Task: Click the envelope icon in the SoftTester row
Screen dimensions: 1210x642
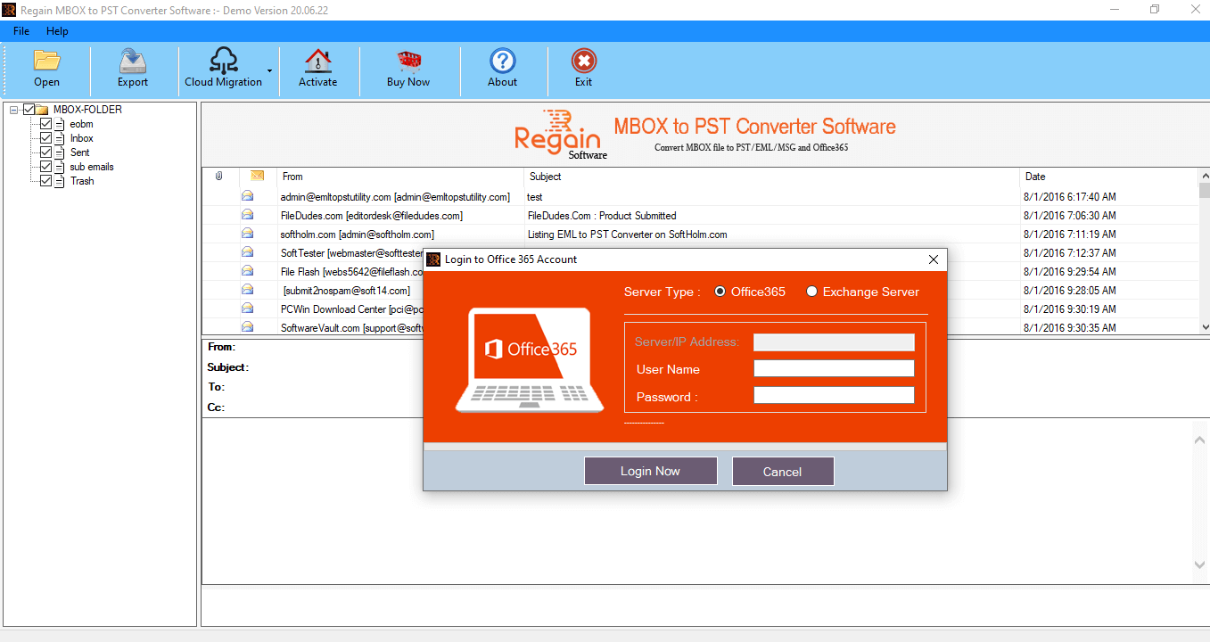Action: [247, 252]
